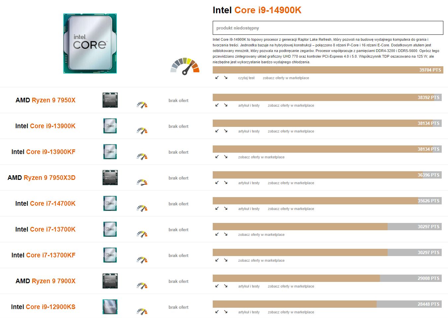Click the gauge icon in the Core i7-13700KF row
The width and height of the screenshot is (448, 318).
pyautogui.click(x=142, y=260)
